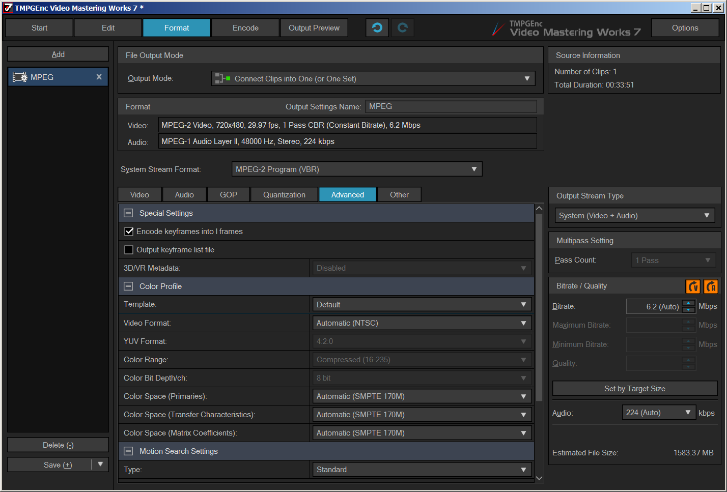
Task: Click the undo arrow icon
Action: [377, 28]
